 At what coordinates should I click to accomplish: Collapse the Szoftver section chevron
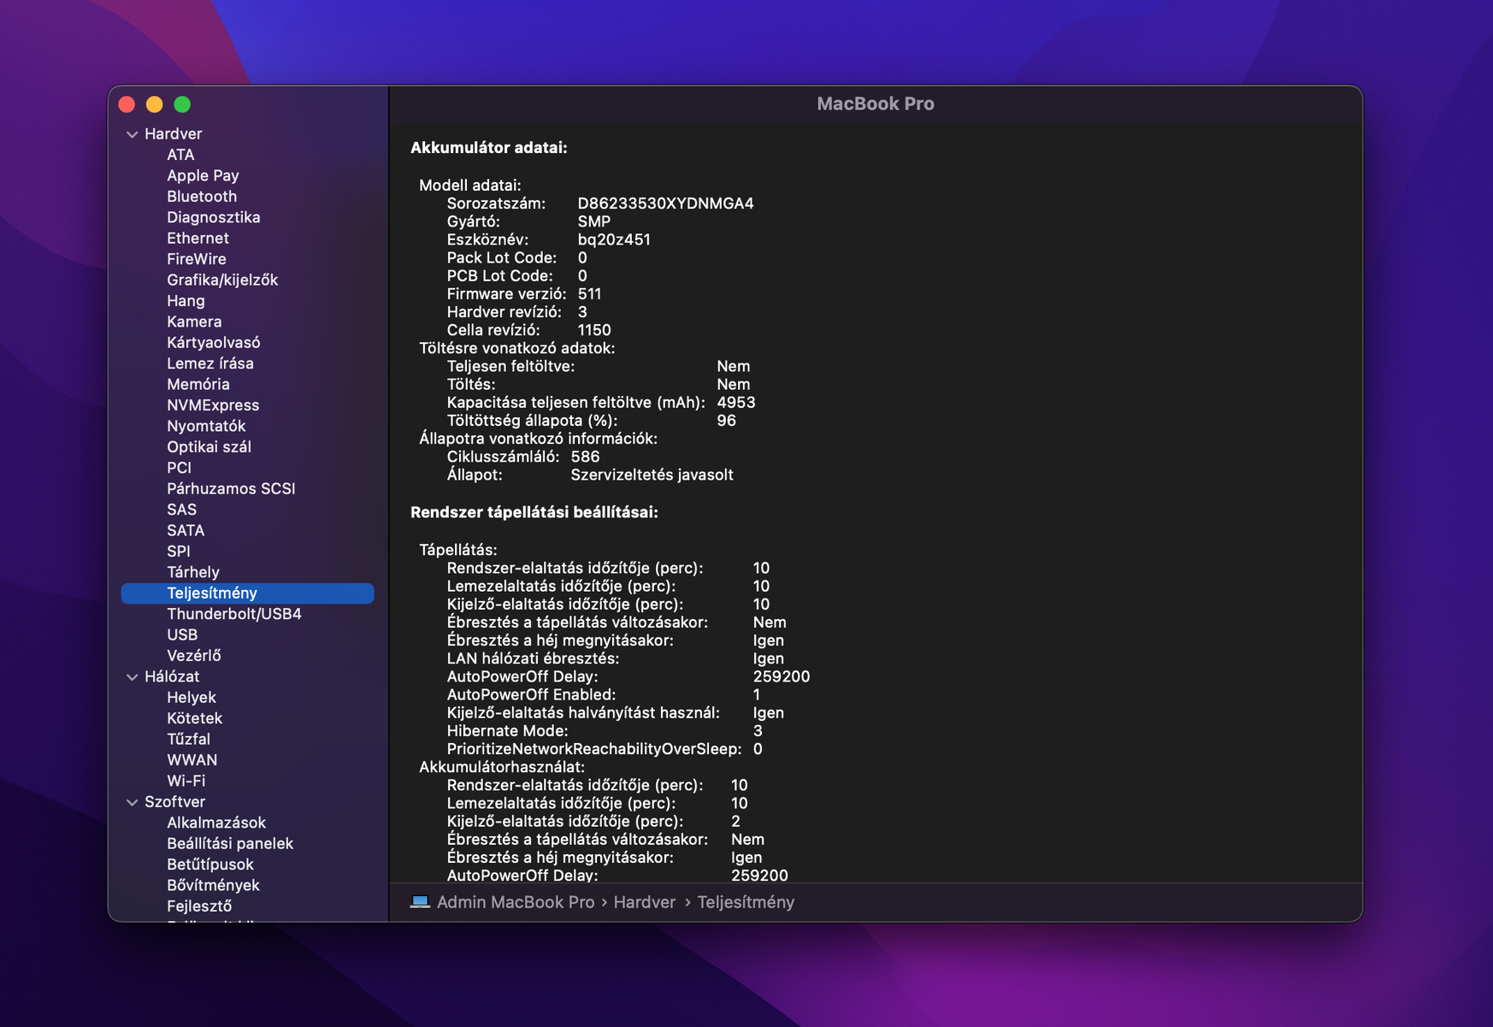click(133, 802)
